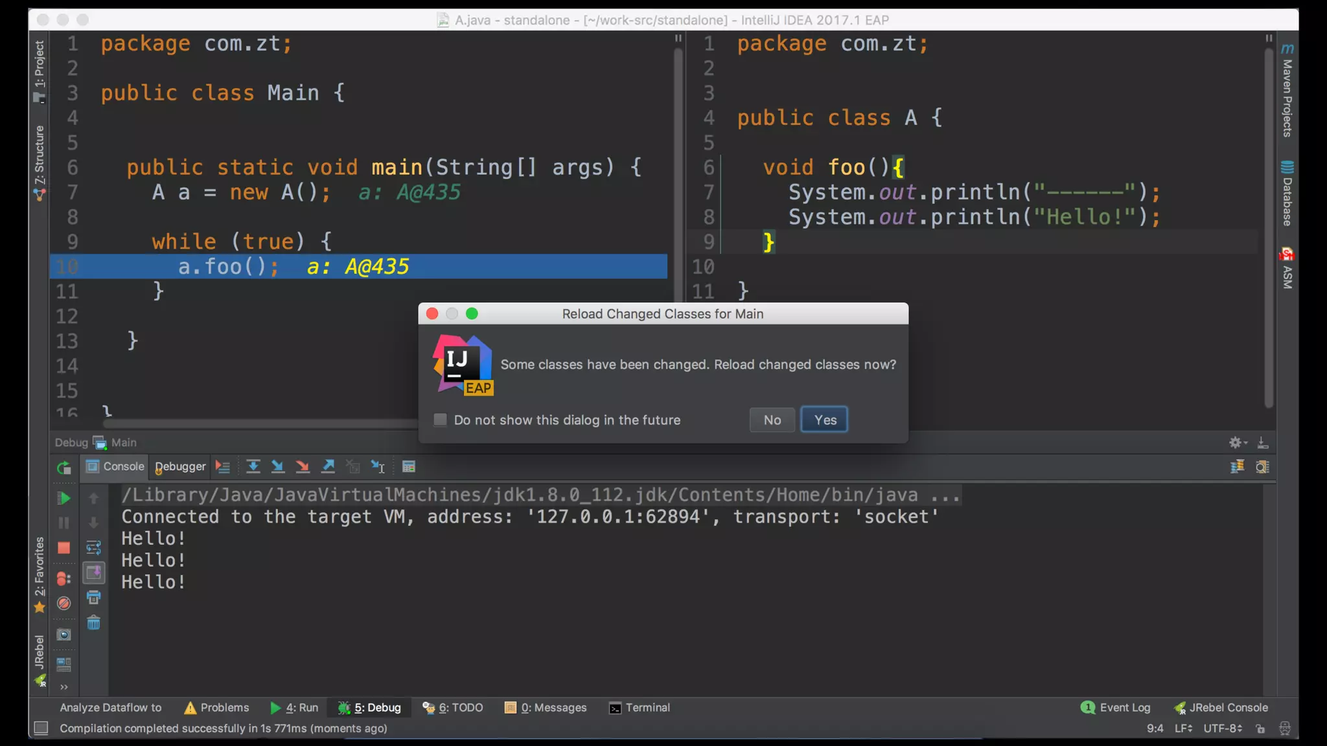
Task: Open View Breakpoints icon
Action: [63, 578]
